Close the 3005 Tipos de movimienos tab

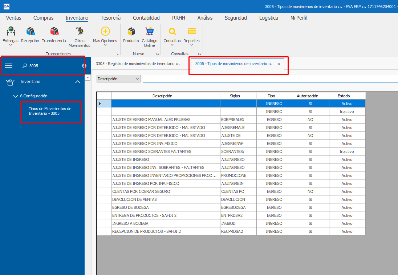pos(279,64)
